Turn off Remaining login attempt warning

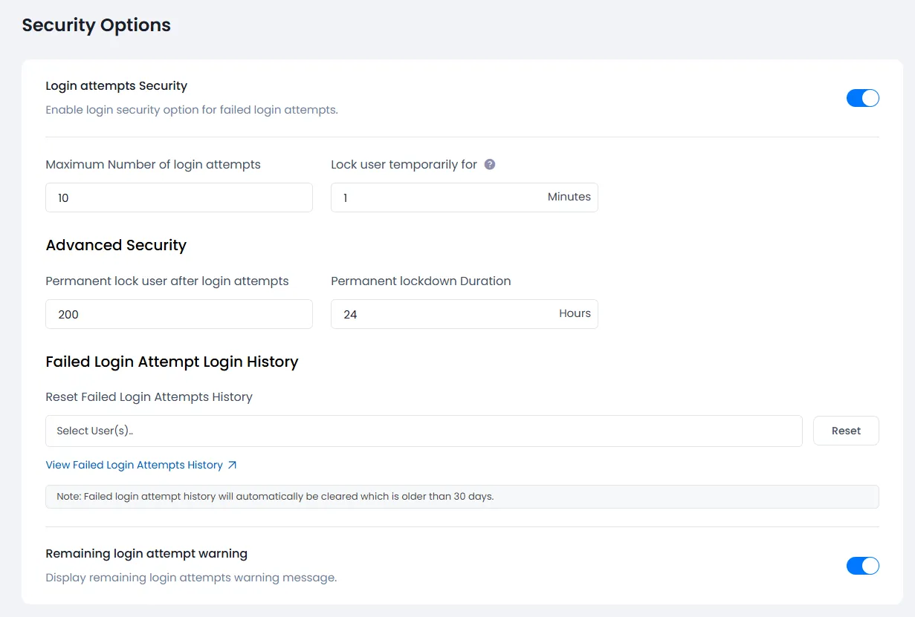[862, 565]
